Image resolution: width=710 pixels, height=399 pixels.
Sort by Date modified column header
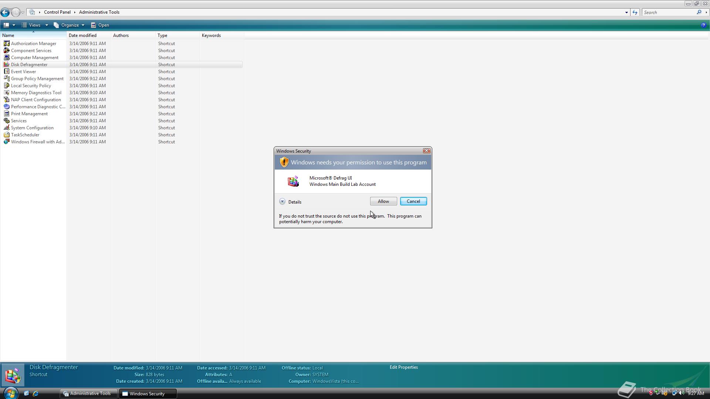82,35
